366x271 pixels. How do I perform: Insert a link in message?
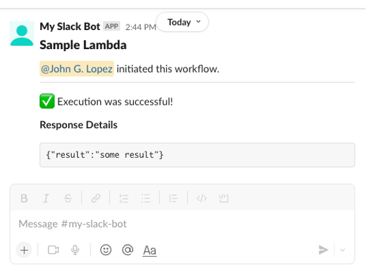96,198
